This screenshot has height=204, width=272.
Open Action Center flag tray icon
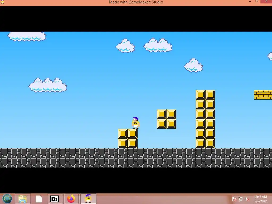[x=234, y=199]
